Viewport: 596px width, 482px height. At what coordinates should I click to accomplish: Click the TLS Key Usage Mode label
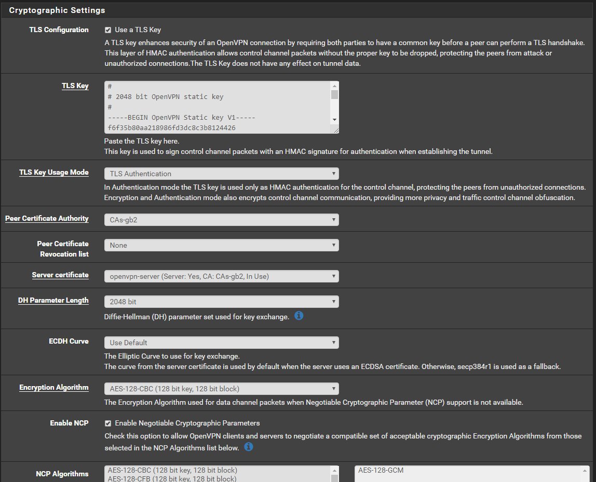tap(54, 172)
